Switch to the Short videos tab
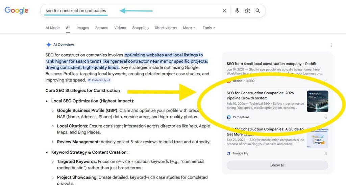Image resolution: width=346 pixels, height=185 pixels. pyautogui.click(x=166, y=28)
